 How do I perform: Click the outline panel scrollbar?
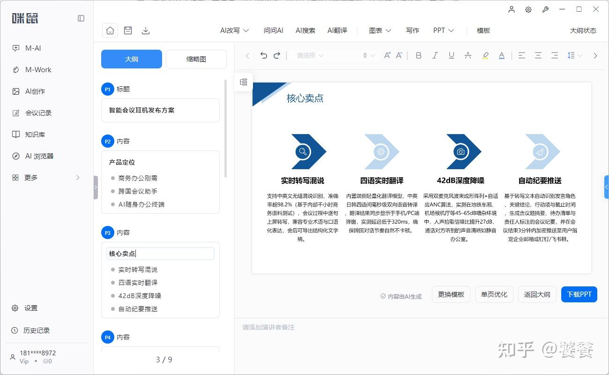225,129
